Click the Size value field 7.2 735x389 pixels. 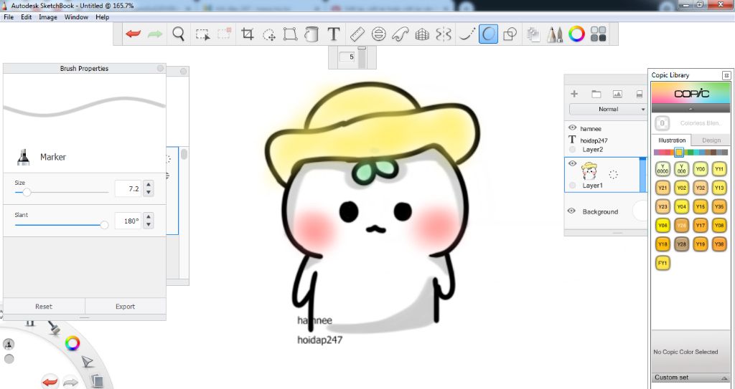point(128,188)
